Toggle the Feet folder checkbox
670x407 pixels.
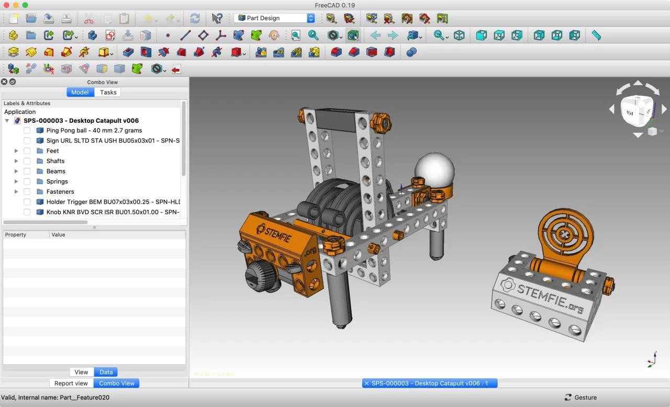(27, 151)
